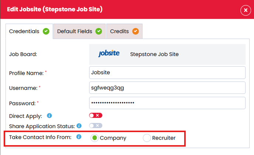The height and width of the screenshot is (155, 254).
Task: Select the Company radio button
Action: (x=95, y=138)
